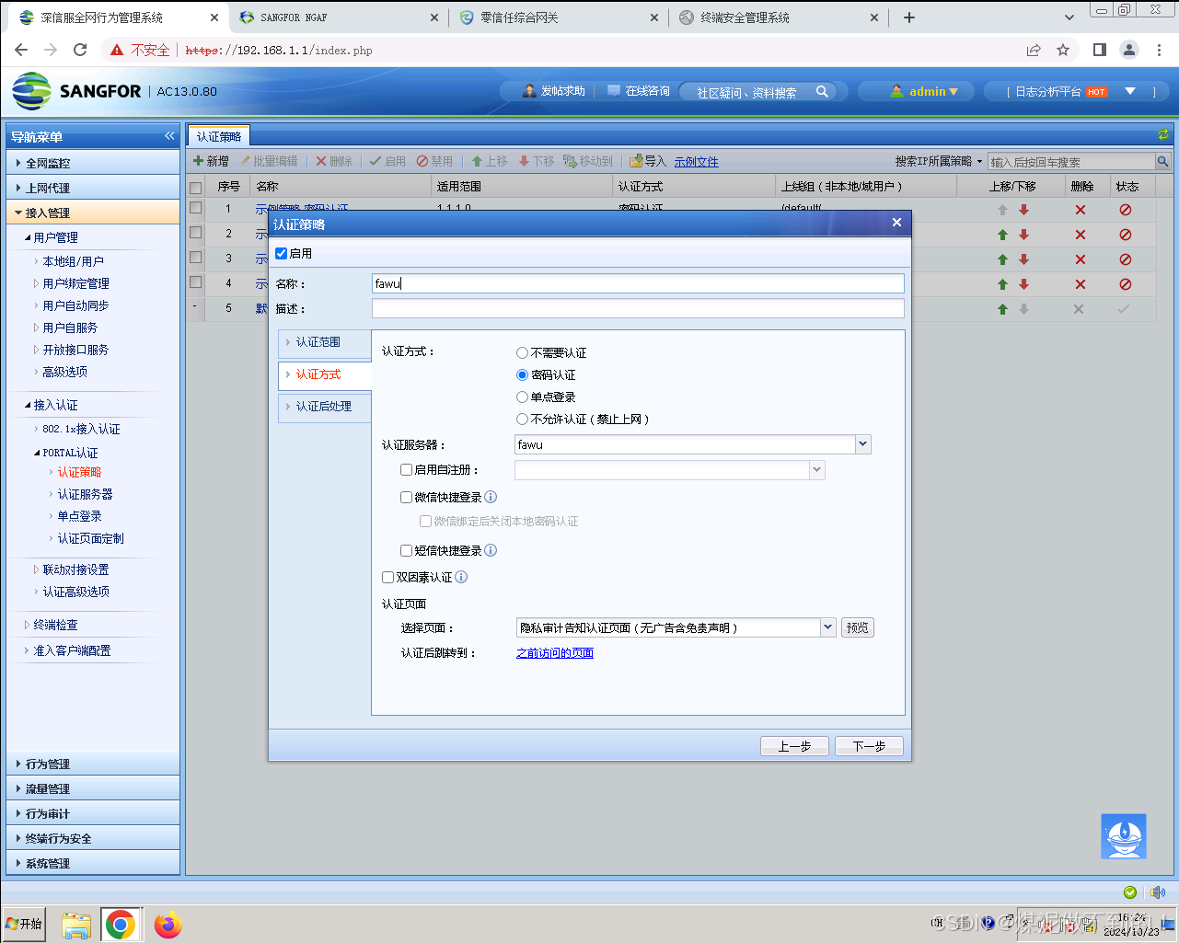Click 预览 preview button
The image size is (1179, 943).
tap(858, 627)
